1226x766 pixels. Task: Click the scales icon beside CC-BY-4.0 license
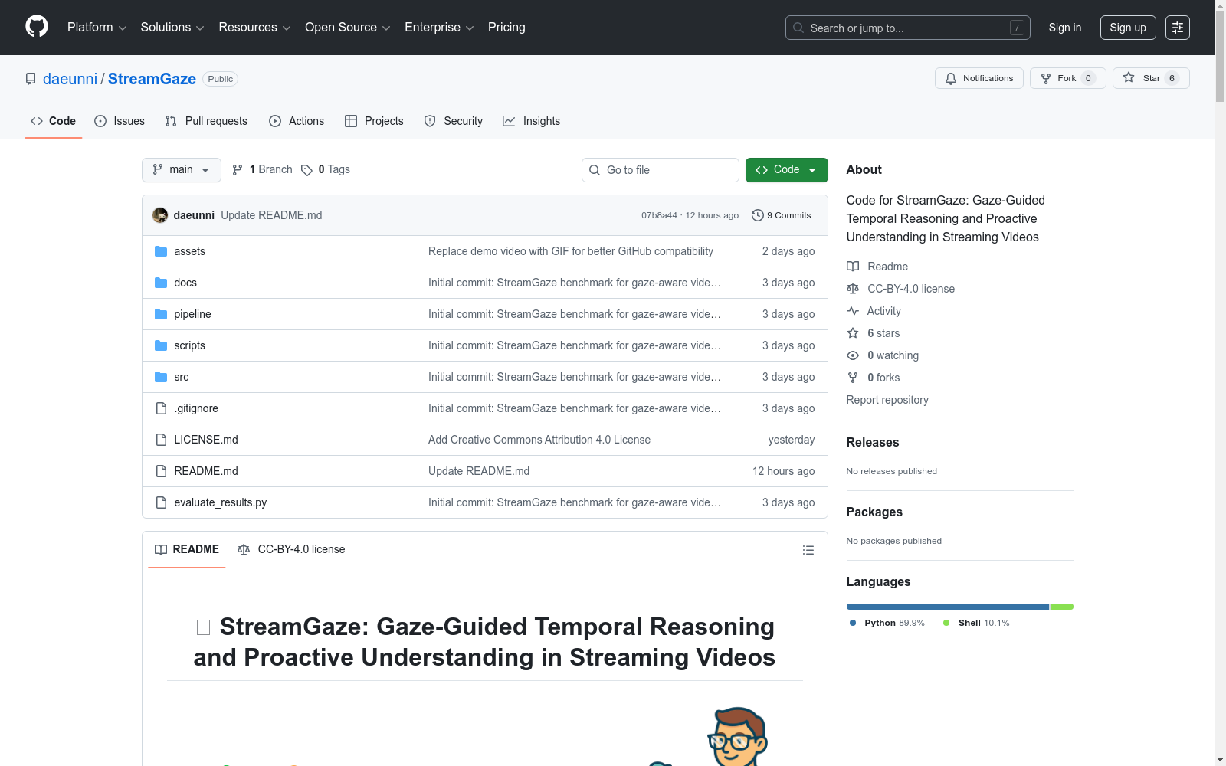coord(853,289)
